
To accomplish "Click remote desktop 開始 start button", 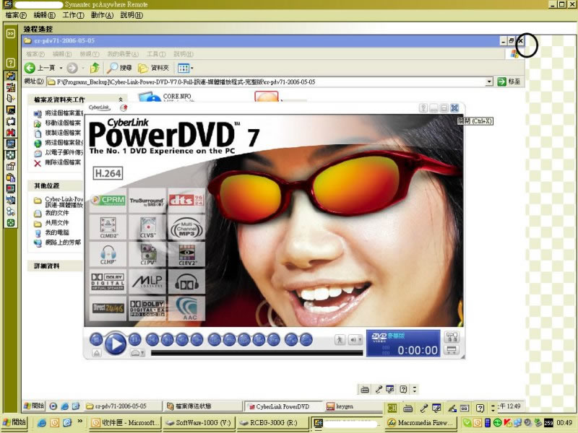I will pyautogui.click(x=34, y=406).
